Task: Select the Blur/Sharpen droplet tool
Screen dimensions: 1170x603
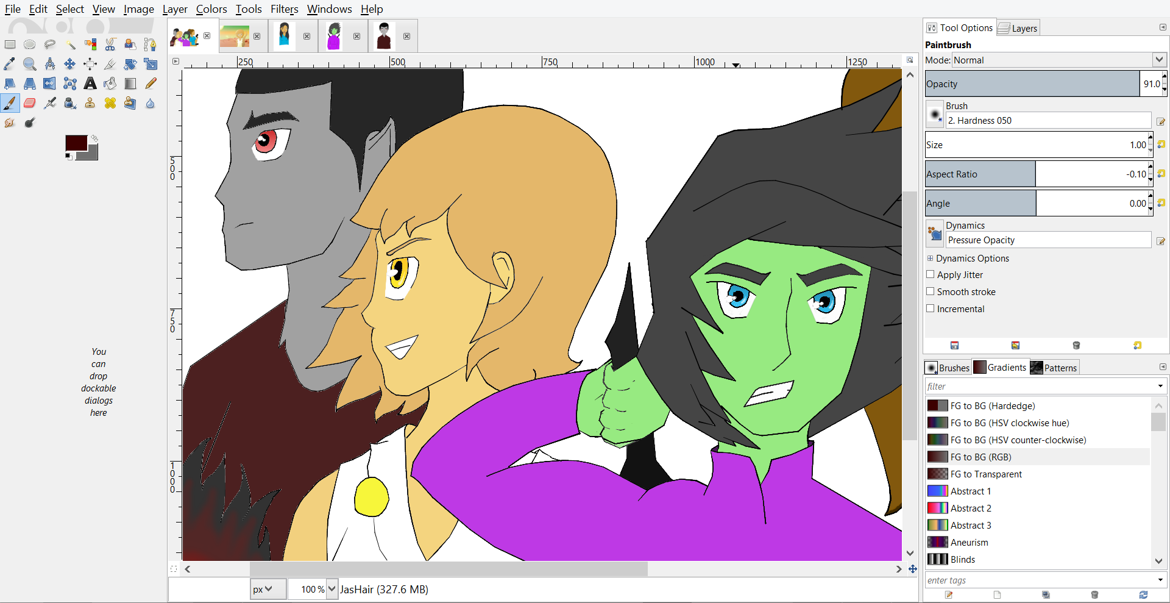Action: pos(151,103)
